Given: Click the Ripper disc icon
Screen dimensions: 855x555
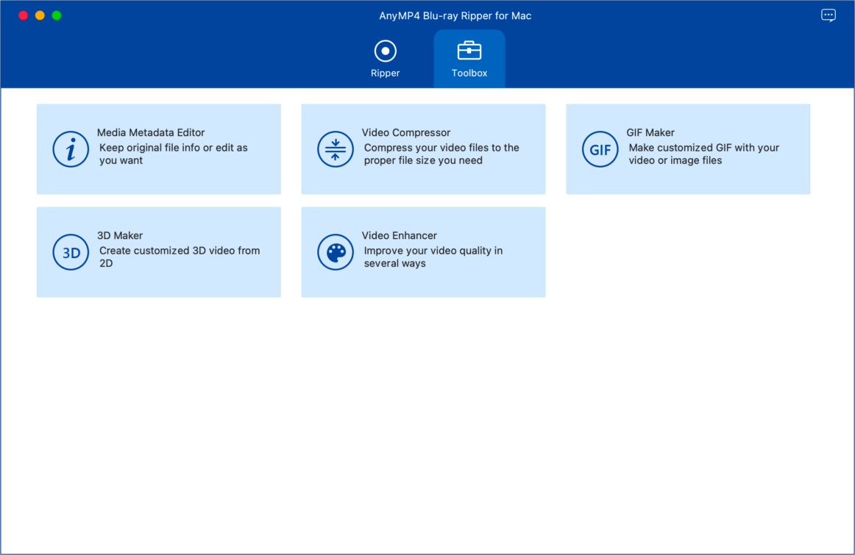Looking at the screenshot, I should point(385,51).
